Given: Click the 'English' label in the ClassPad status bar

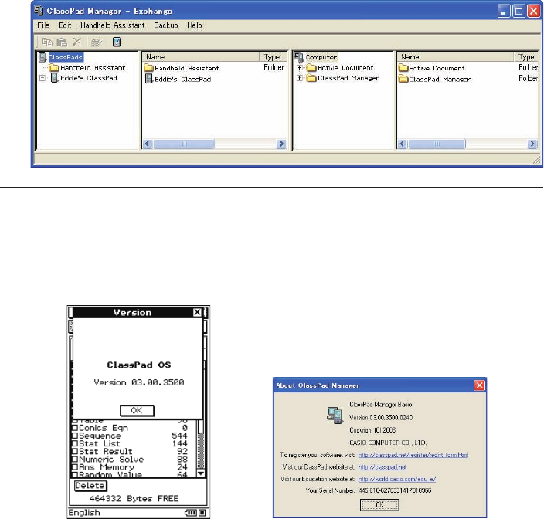Looking at the screenshot, I should pos(84,512).
